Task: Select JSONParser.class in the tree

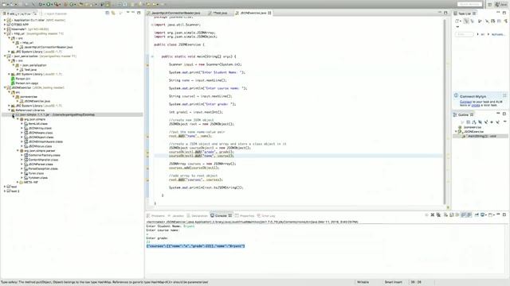Action: (x=41, y=164)
